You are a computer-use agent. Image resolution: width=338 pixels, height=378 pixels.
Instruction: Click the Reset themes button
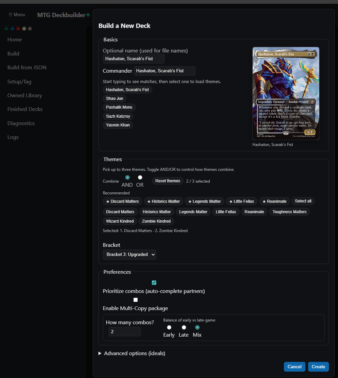167,181
